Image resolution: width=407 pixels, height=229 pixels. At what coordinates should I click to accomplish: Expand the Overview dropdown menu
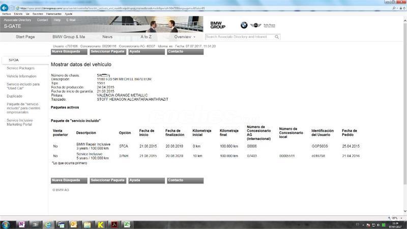pos(184,37)
